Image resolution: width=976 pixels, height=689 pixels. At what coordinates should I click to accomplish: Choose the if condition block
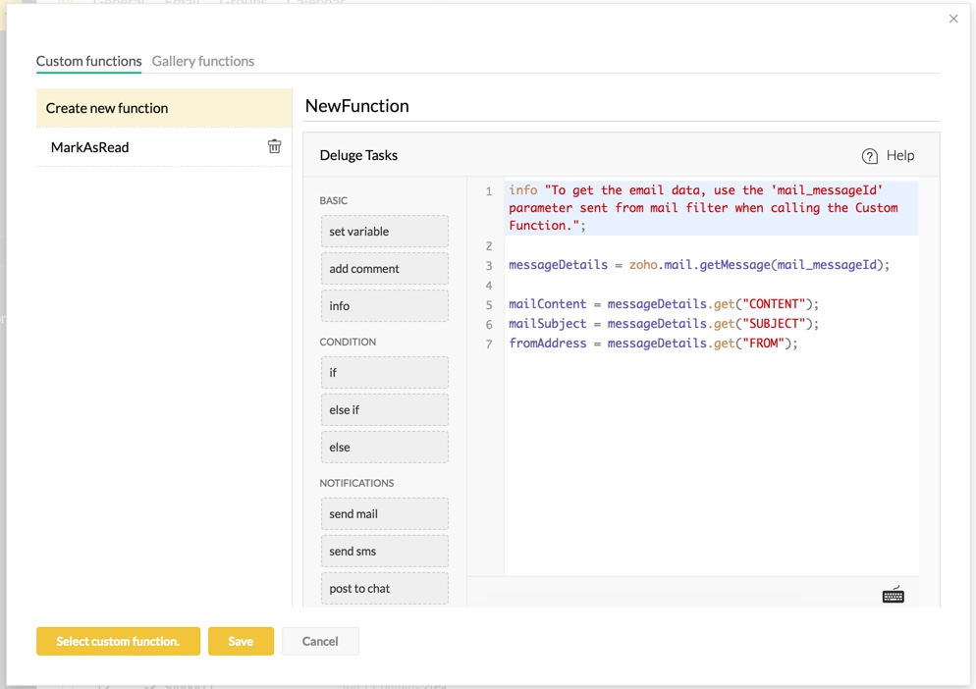[384, 373]
